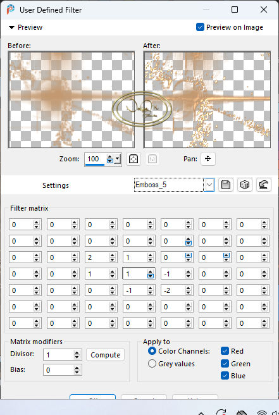Click the zoom 1:1 icon

pyautogui.click(x=152, y=159)
